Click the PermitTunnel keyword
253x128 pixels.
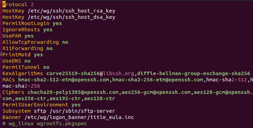click(x=21, y=67)
